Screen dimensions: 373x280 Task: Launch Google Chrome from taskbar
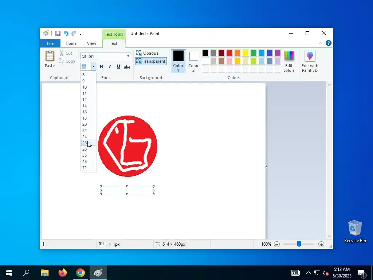coord(81,273)
